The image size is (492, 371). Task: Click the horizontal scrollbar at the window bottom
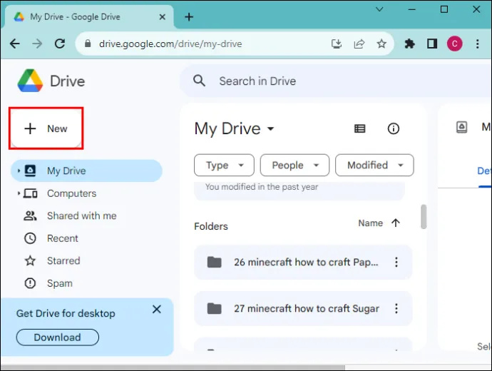coord(173,367)
